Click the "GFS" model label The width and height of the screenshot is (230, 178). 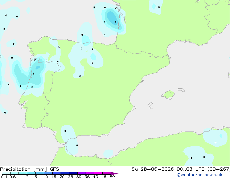coord(54,169)
